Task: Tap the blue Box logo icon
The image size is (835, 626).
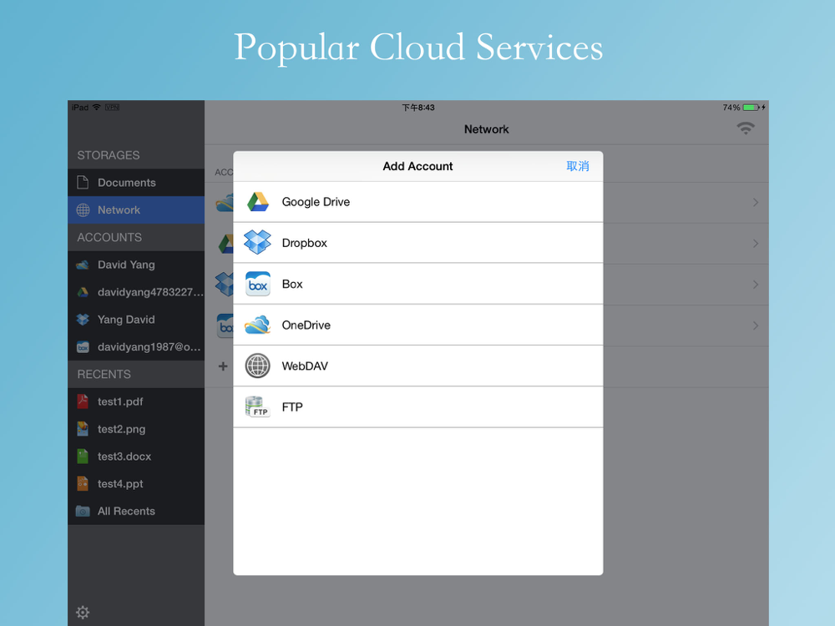Action: (x=258, y=284)
